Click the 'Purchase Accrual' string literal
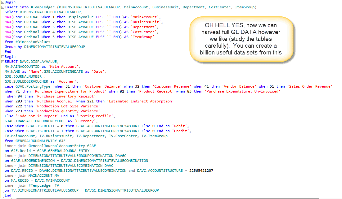Viewport: 342px width, 199px height. pyautogui.click(x=55, y=101)
